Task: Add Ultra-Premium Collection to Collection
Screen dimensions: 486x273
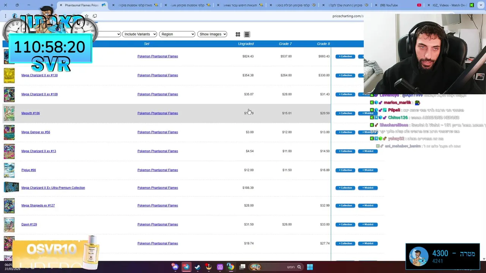Action: click(345, 188)
